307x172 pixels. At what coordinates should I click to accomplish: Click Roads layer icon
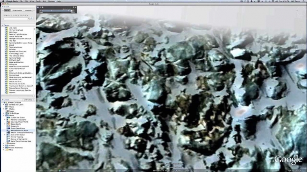pos(8,111)
